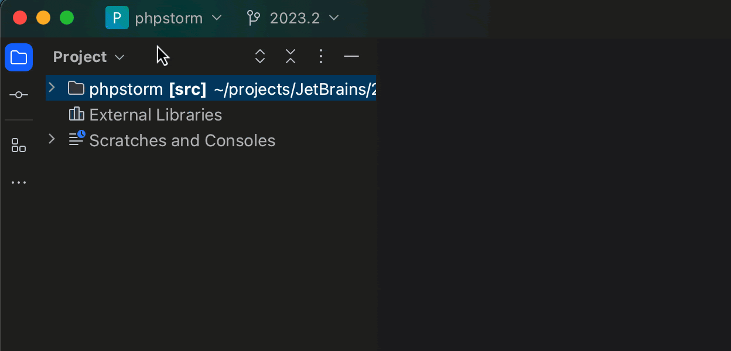Hide the Project panel with minimize dash

[351, 56]
